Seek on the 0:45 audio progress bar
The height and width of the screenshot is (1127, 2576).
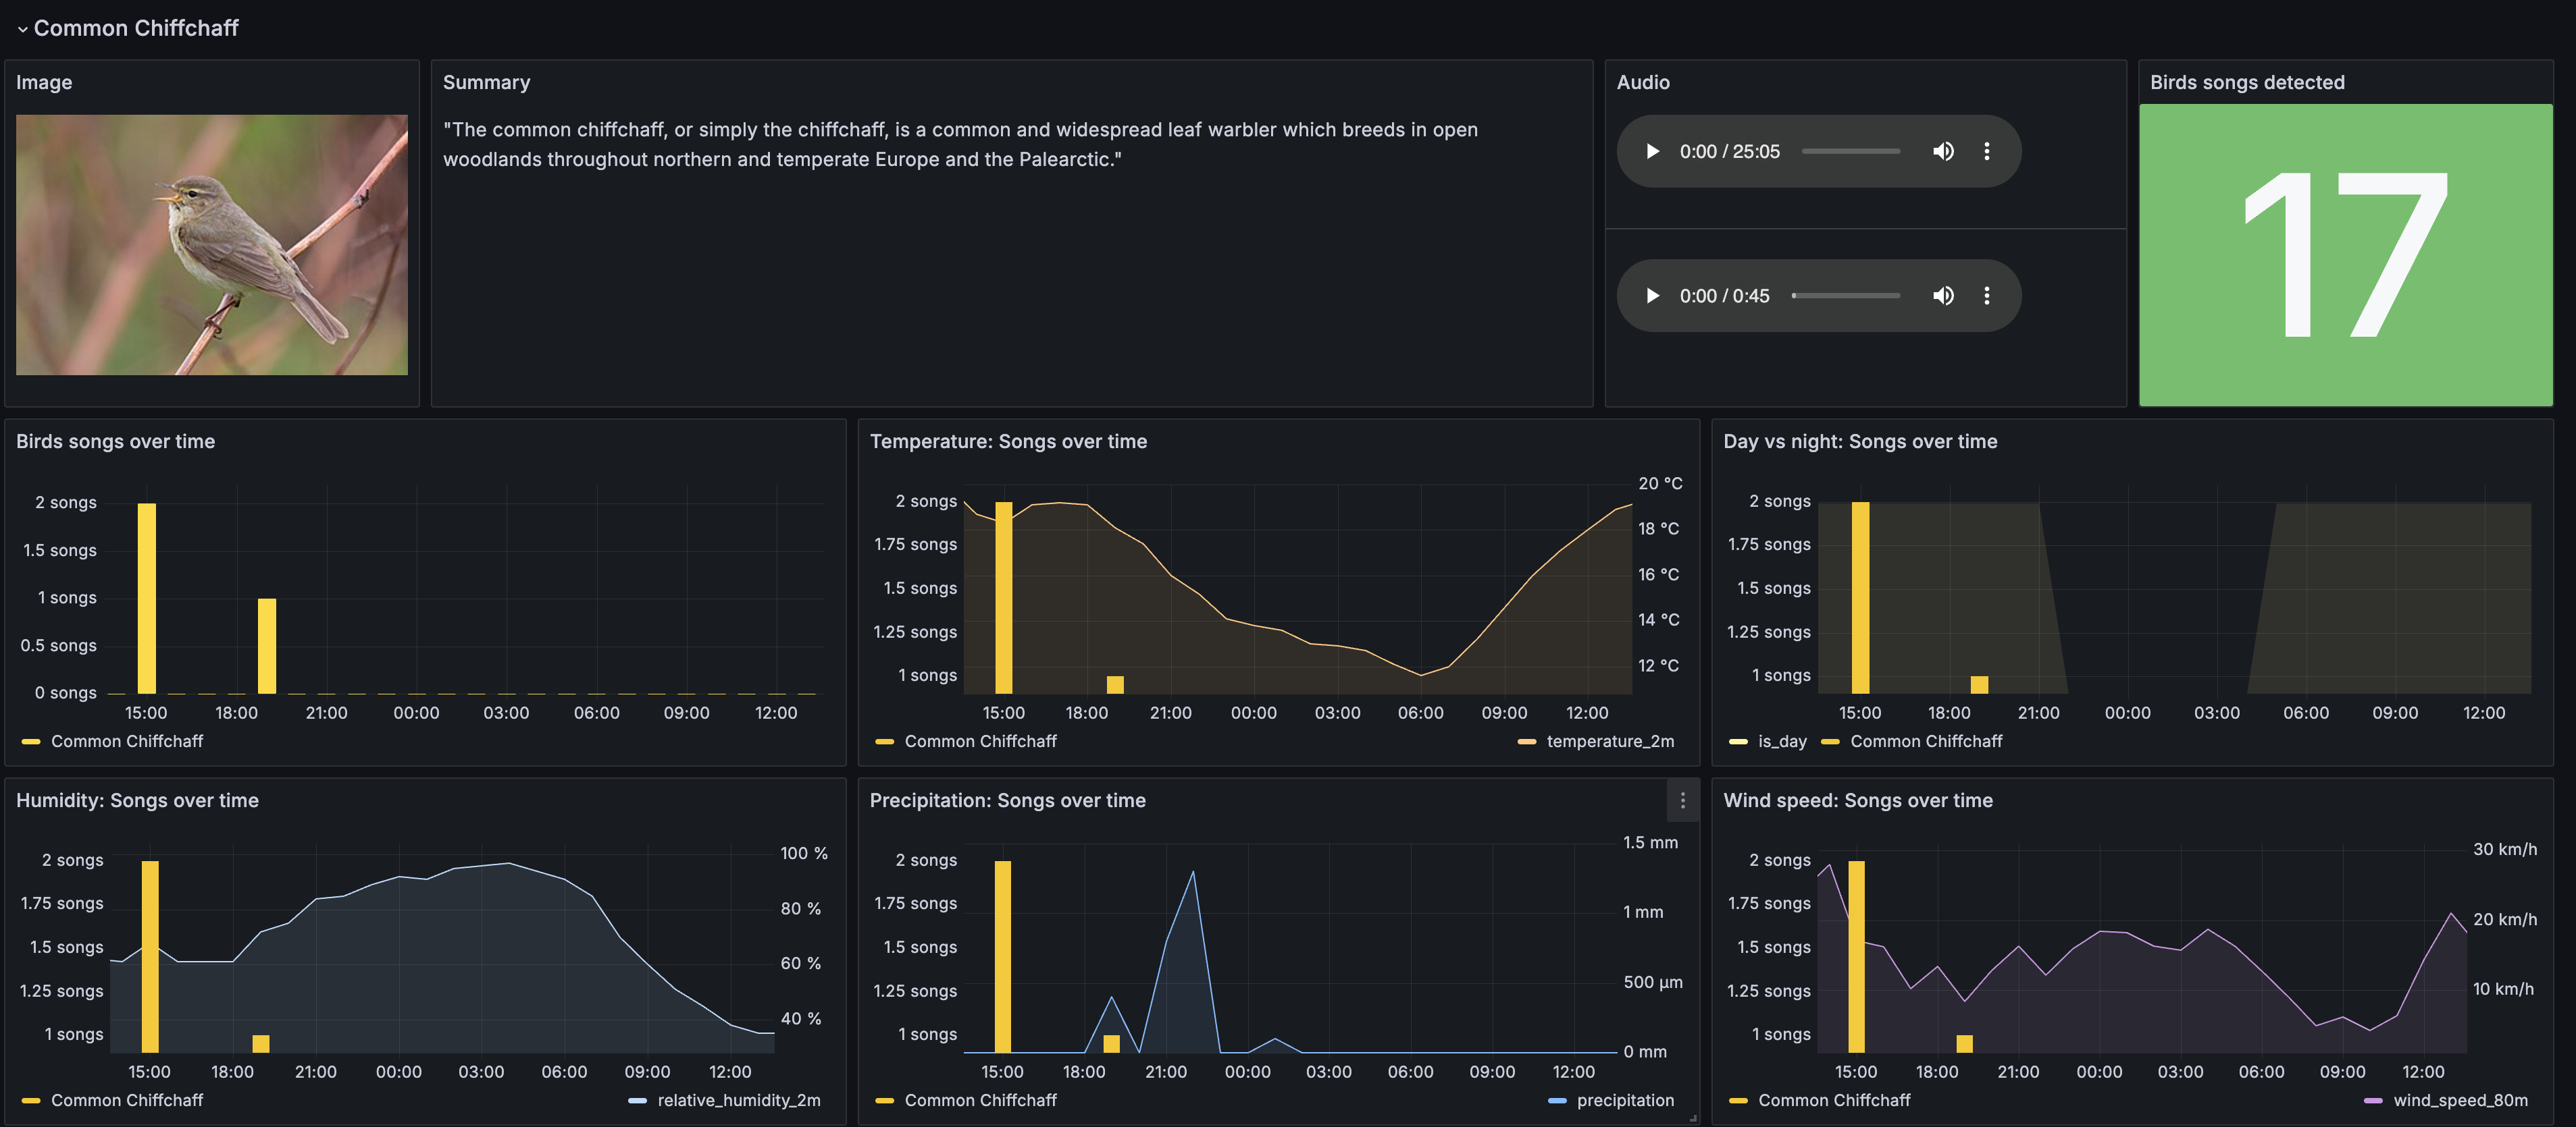(x=1846, y=296)
